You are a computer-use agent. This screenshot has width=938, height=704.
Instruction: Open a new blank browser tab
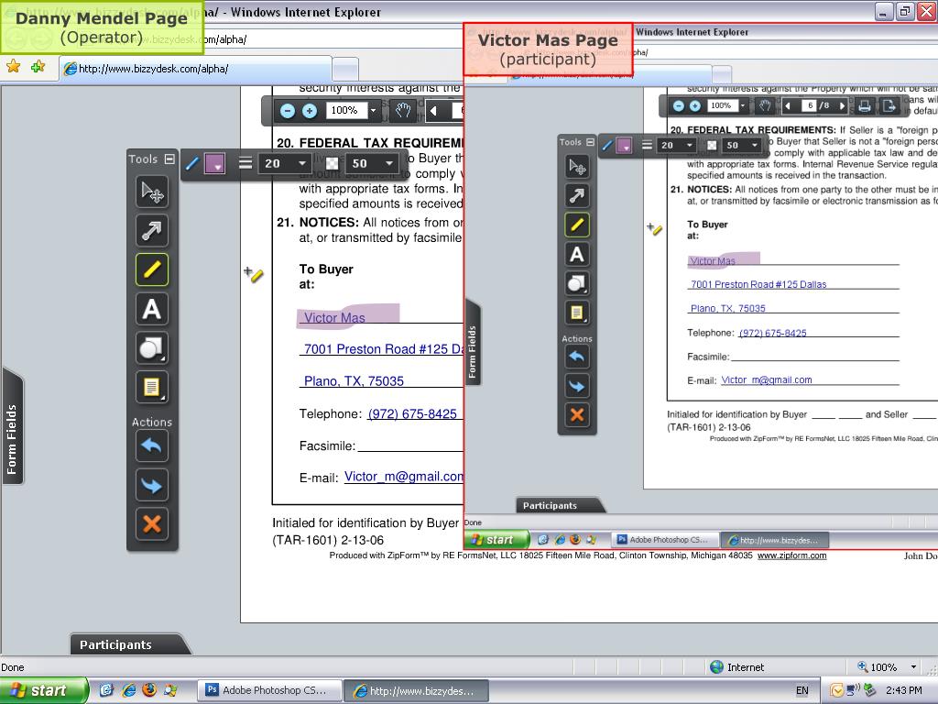coord(345,70)
